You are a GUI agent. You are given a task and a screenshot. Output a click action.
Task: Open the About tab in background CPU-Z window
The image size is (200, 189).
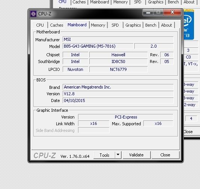point(189,2)
